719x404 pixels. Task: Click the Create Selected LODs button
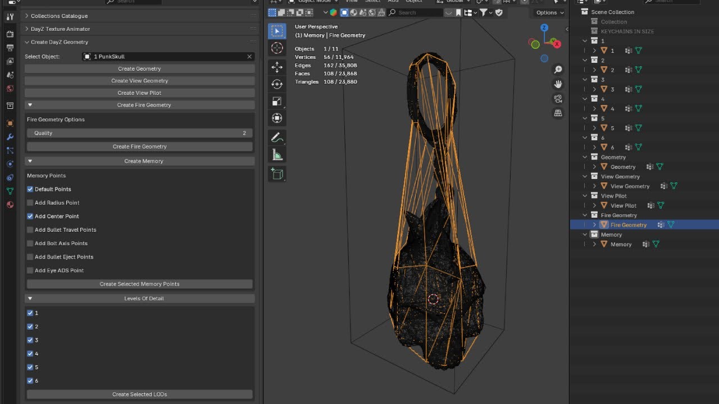click(139, 394)
